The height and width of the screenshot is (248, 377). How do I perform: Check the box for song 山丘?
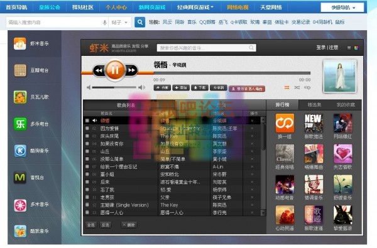[x=87, y=151]
